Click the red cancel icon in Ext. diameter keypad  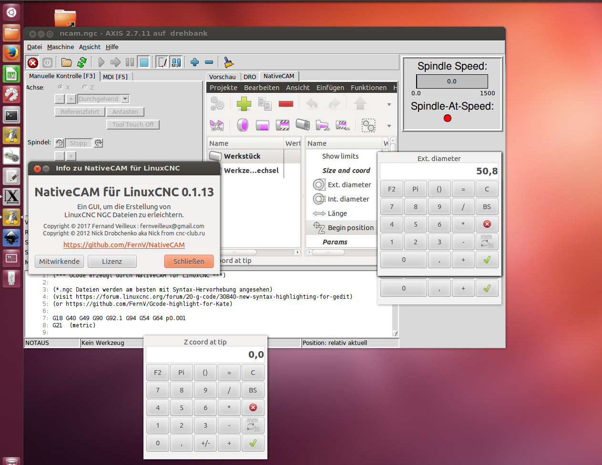[487, 224]
